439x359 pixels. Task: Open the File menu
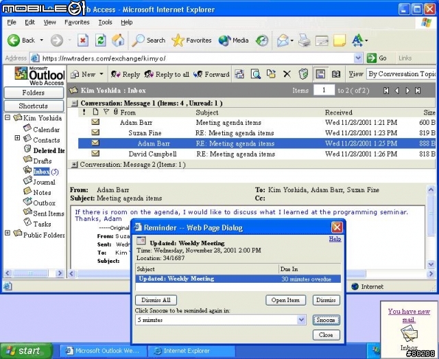12,22
